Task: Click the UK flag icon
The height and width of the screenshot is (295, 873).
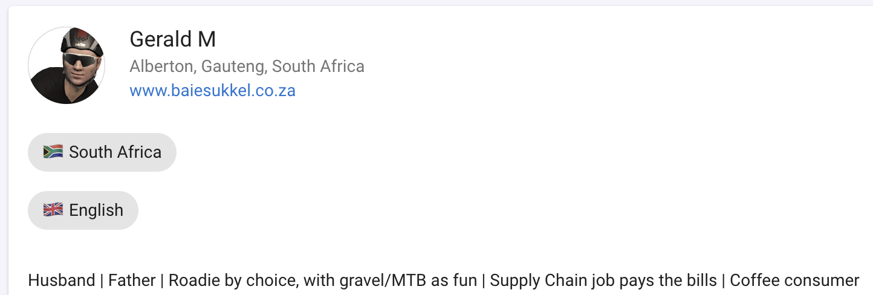Action: point(53,210)
